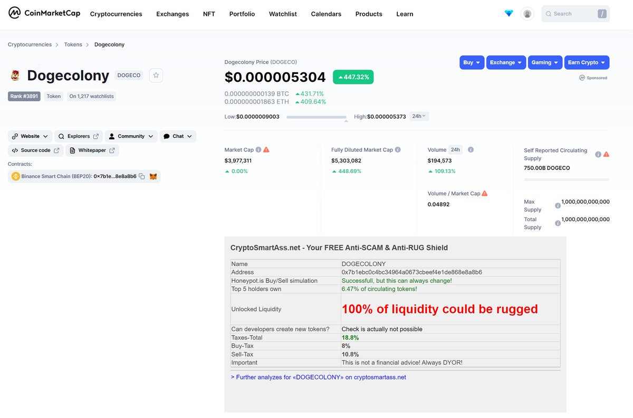The width and height of the screenshot is (633, 418).
Task: Open the Gaming dropdown button
Action: pyautogui.click(x=545, y=62)
